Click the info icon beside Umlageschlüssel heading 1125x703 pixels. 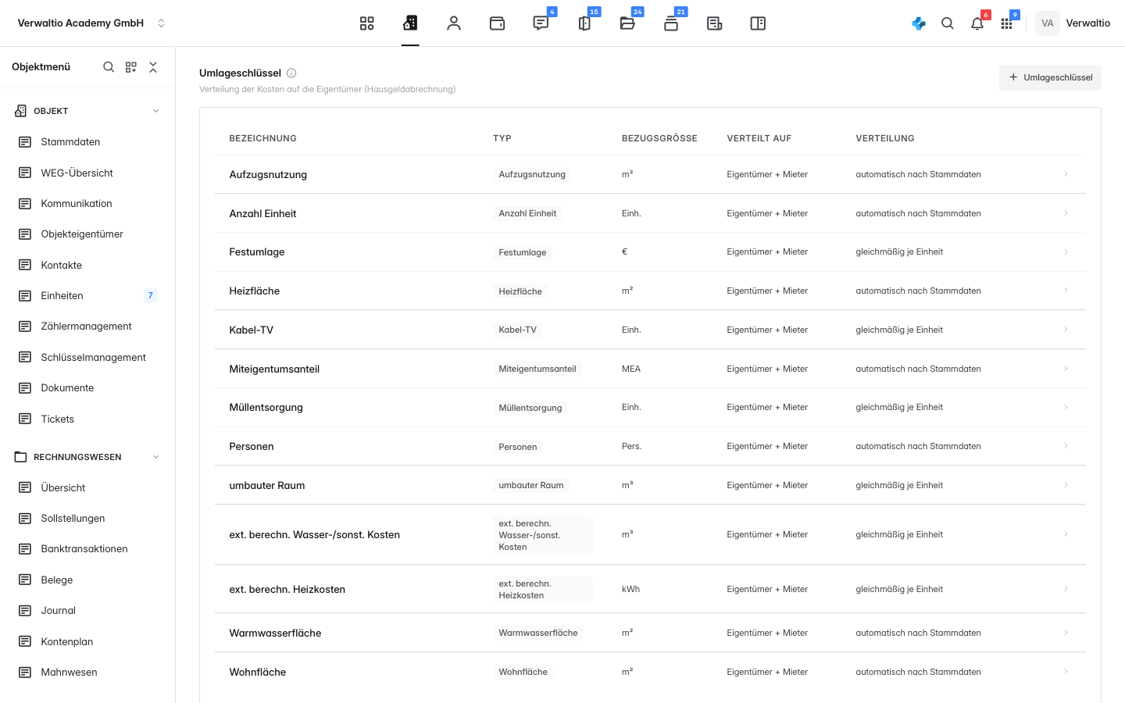(x=291, y=73)
